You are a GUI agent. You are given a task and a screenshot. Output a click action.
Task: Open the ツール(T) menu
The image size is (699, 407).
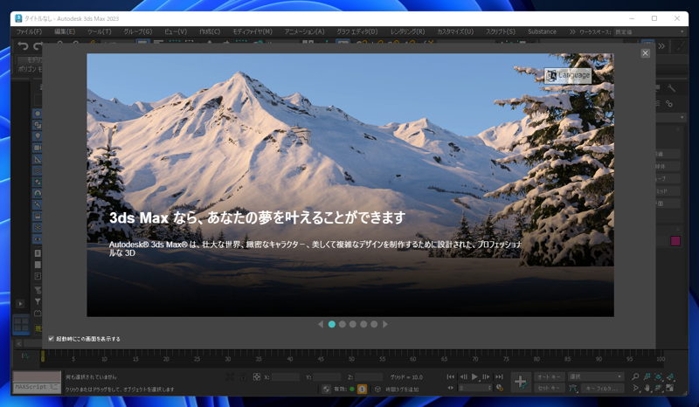(99, 31)
